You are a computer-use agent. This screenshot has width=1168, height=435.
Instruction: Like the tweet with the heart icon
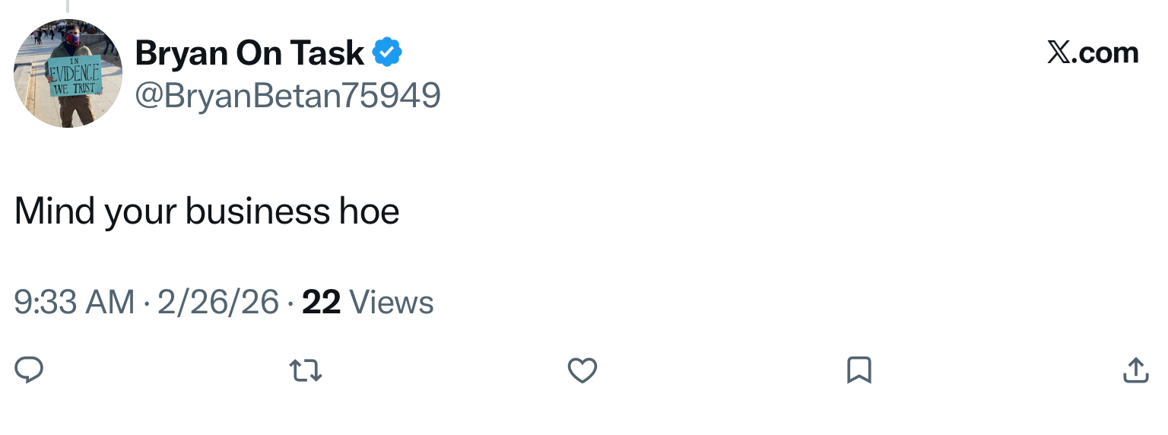582,370
